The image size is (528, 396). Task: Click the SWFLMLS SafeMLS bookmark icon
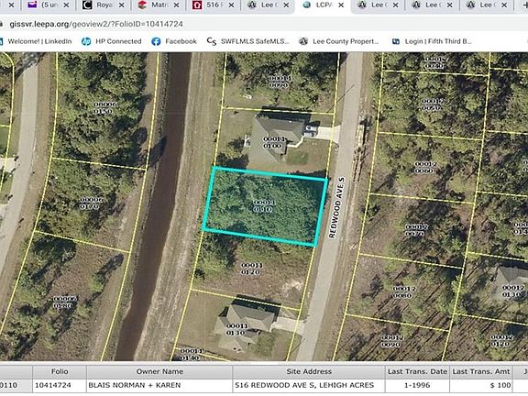pyautogui.click(x=212, y=41)
